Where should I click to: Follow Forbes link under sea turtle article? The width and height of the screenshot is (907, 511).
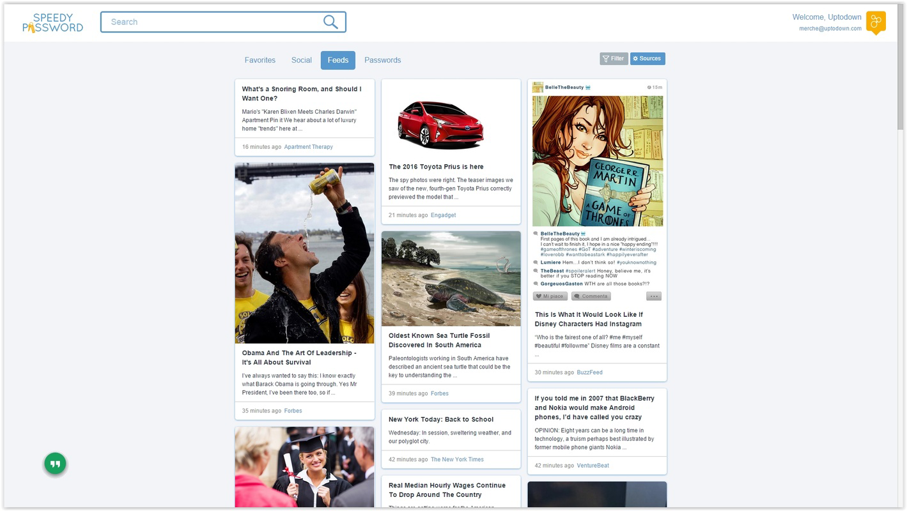(x=440, y=393)
